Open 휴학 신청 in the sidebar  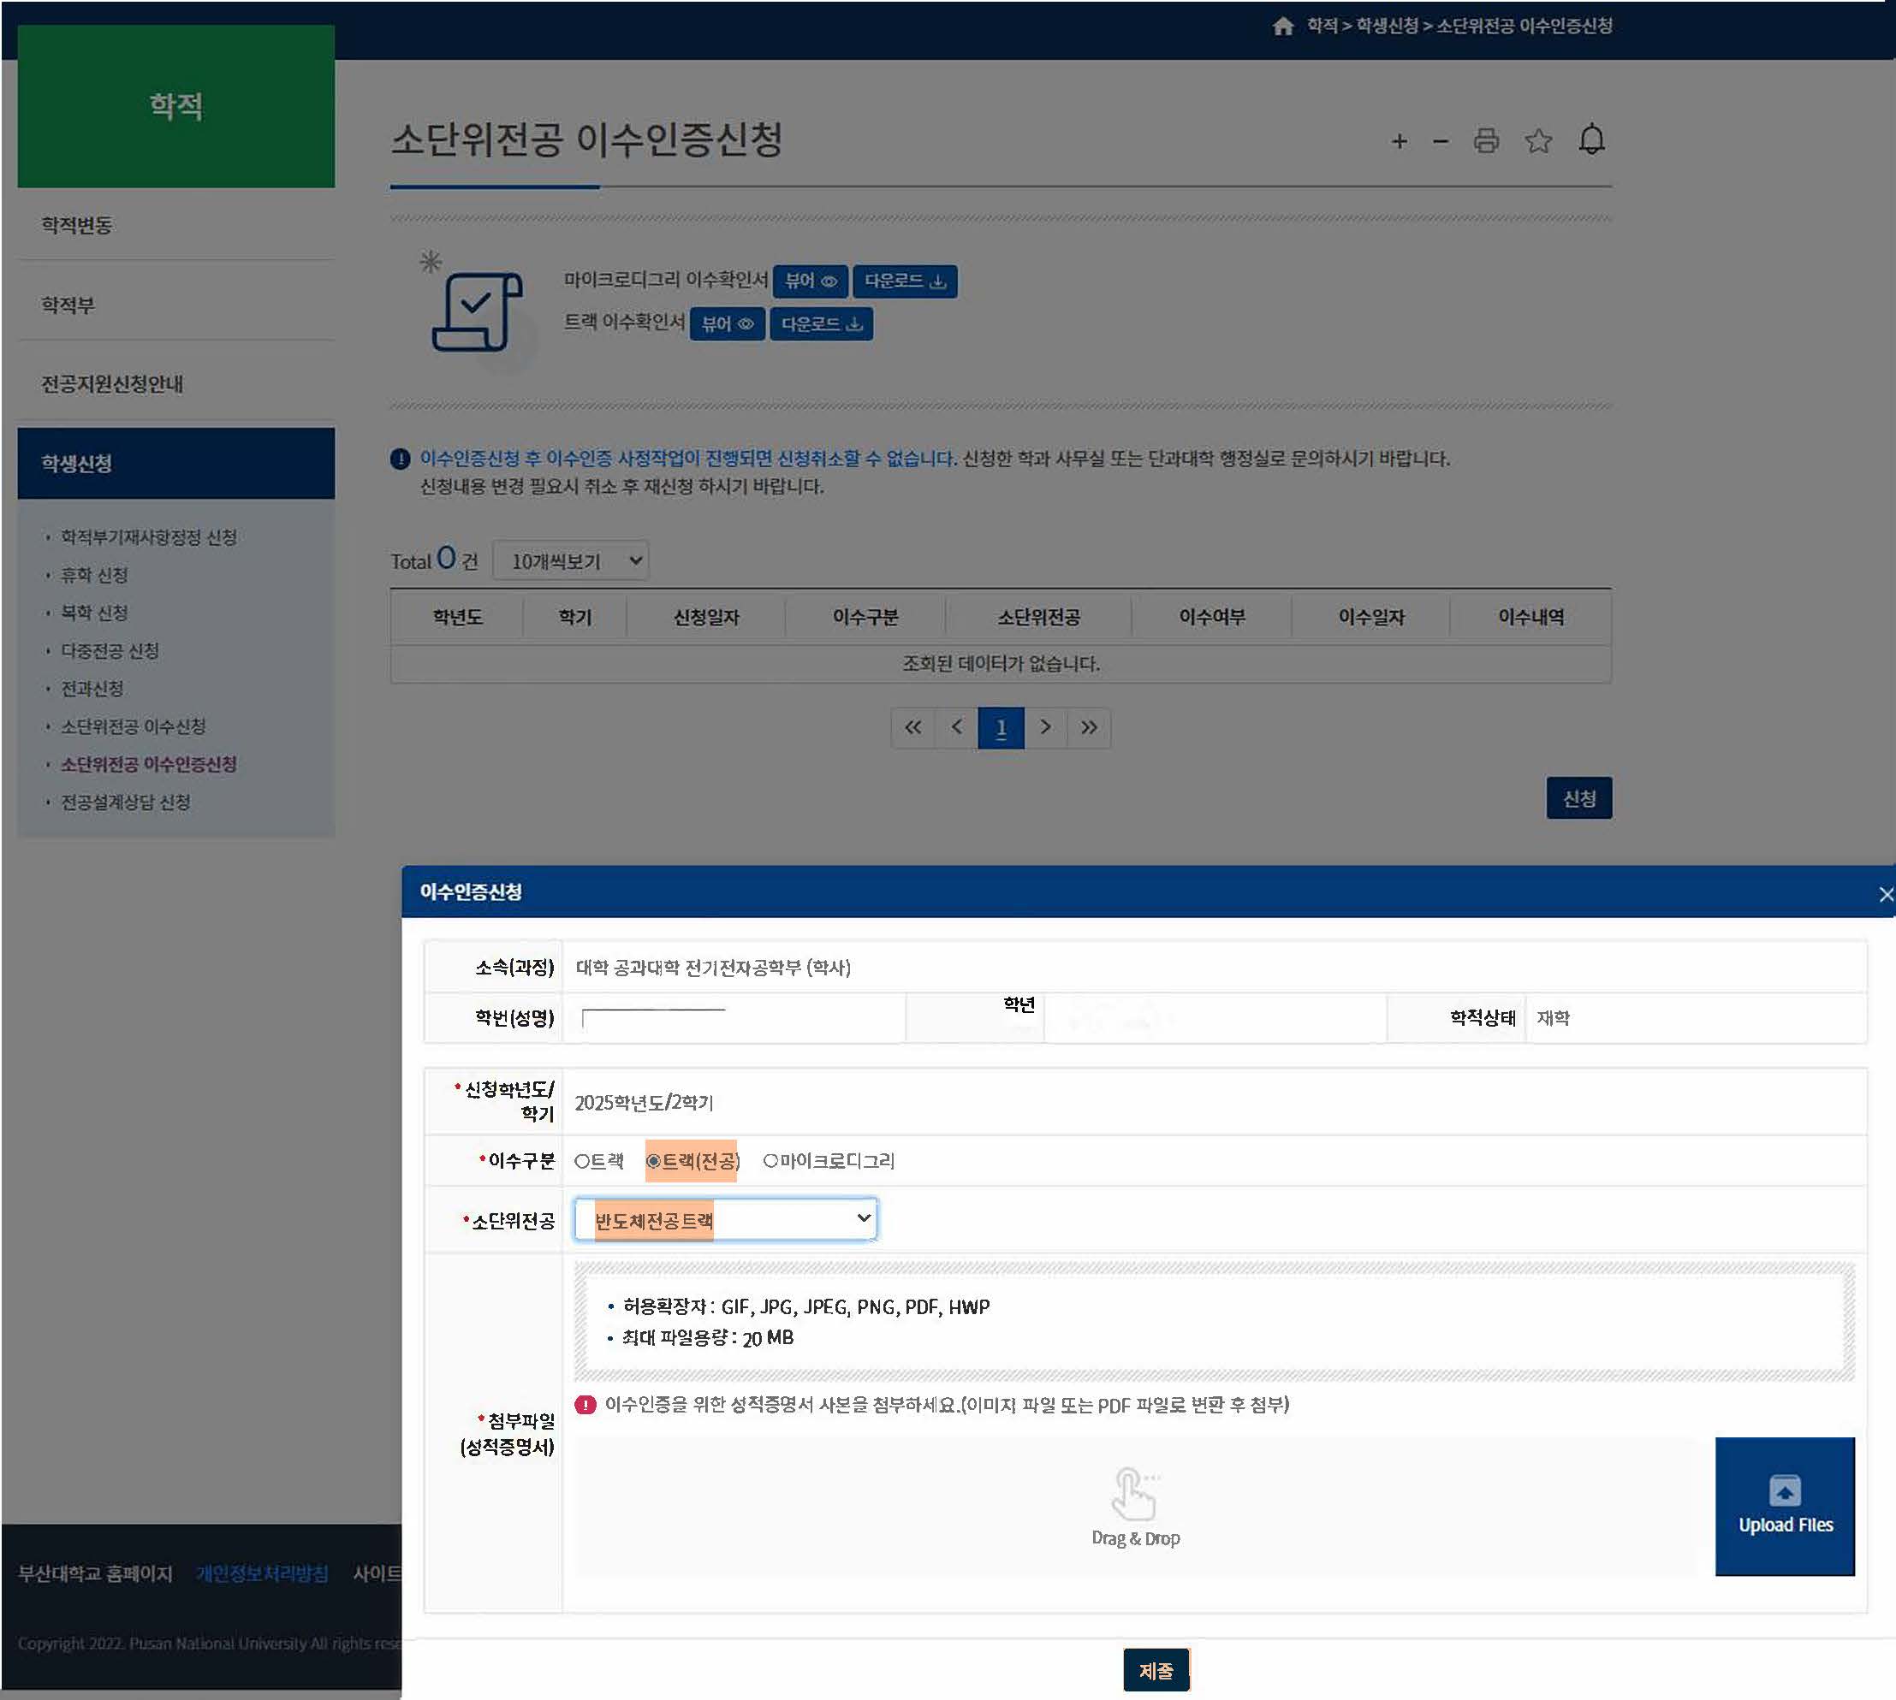click(x=94, y=574)
